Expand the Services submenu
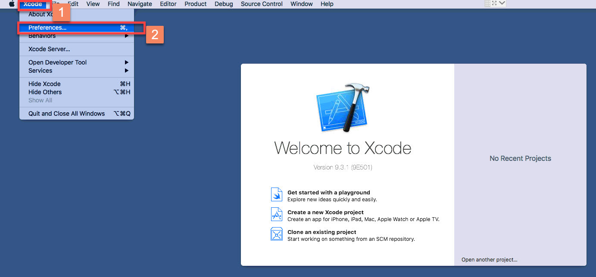Screen dimensions: 596x277 tap(77, 71)
